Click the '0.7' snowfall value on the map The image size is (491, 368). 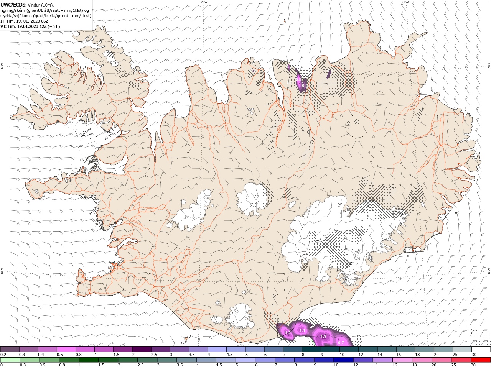coord(341,343)
